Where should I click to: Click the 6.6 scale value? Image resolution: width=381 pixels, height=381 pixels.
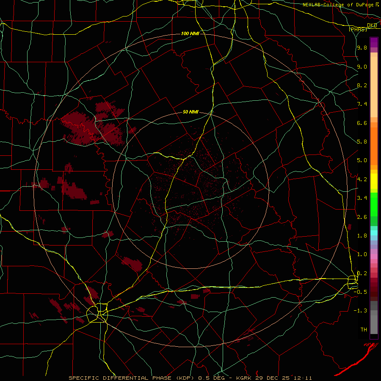(362, 123)
